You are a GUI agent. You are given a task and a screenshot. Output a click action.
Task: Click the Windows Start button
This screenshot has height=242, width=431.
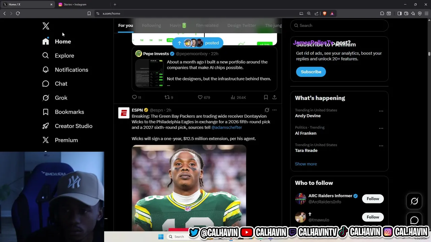(161, 237)
